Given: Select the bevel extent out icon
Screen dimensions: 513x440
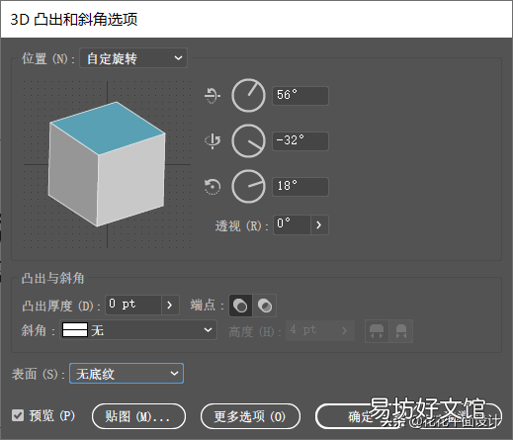Looking at the screenshot, I should point(377,331).
